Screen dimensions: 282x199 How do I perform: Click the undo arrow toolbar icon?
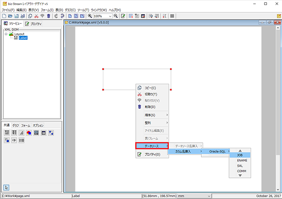pos(56,16)
